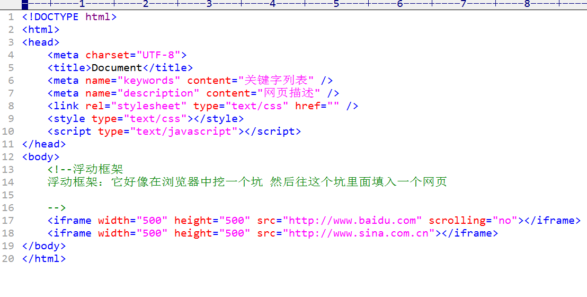Image resolution: width=587 pixels, height=297 pixels.
Task: Click line number 20 in the gutter
Action: [x=8, y=259]
